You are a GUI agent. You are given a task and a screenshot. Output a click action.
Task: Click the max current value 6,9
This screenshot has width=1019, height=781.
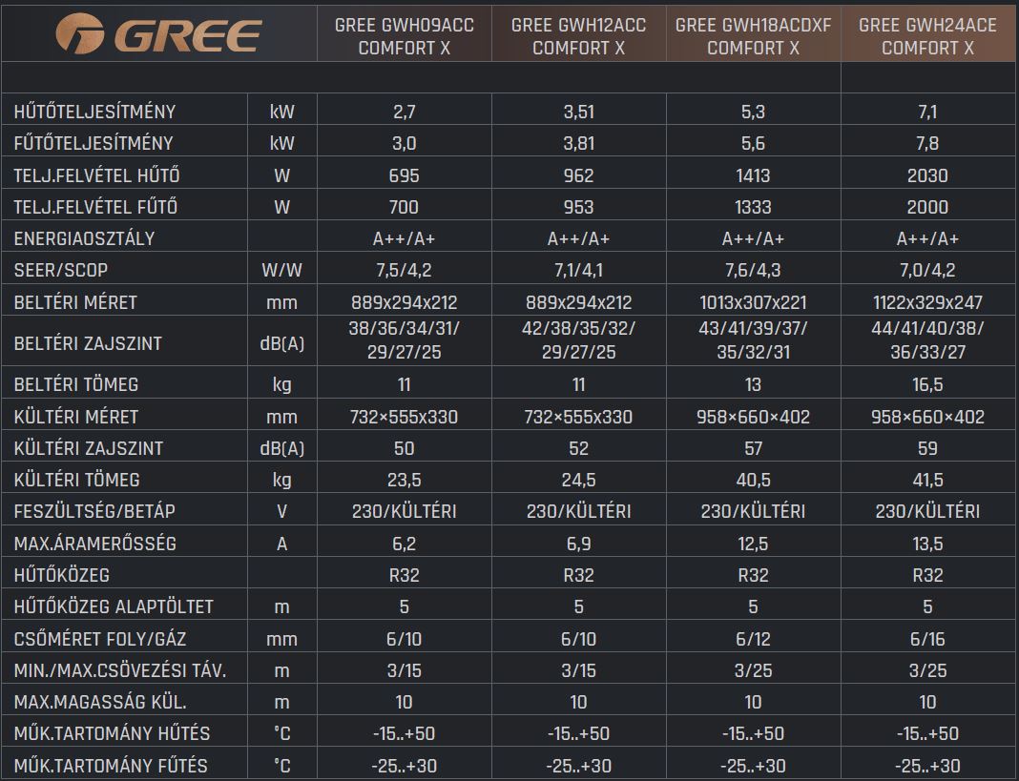click(x=578, y=544)
